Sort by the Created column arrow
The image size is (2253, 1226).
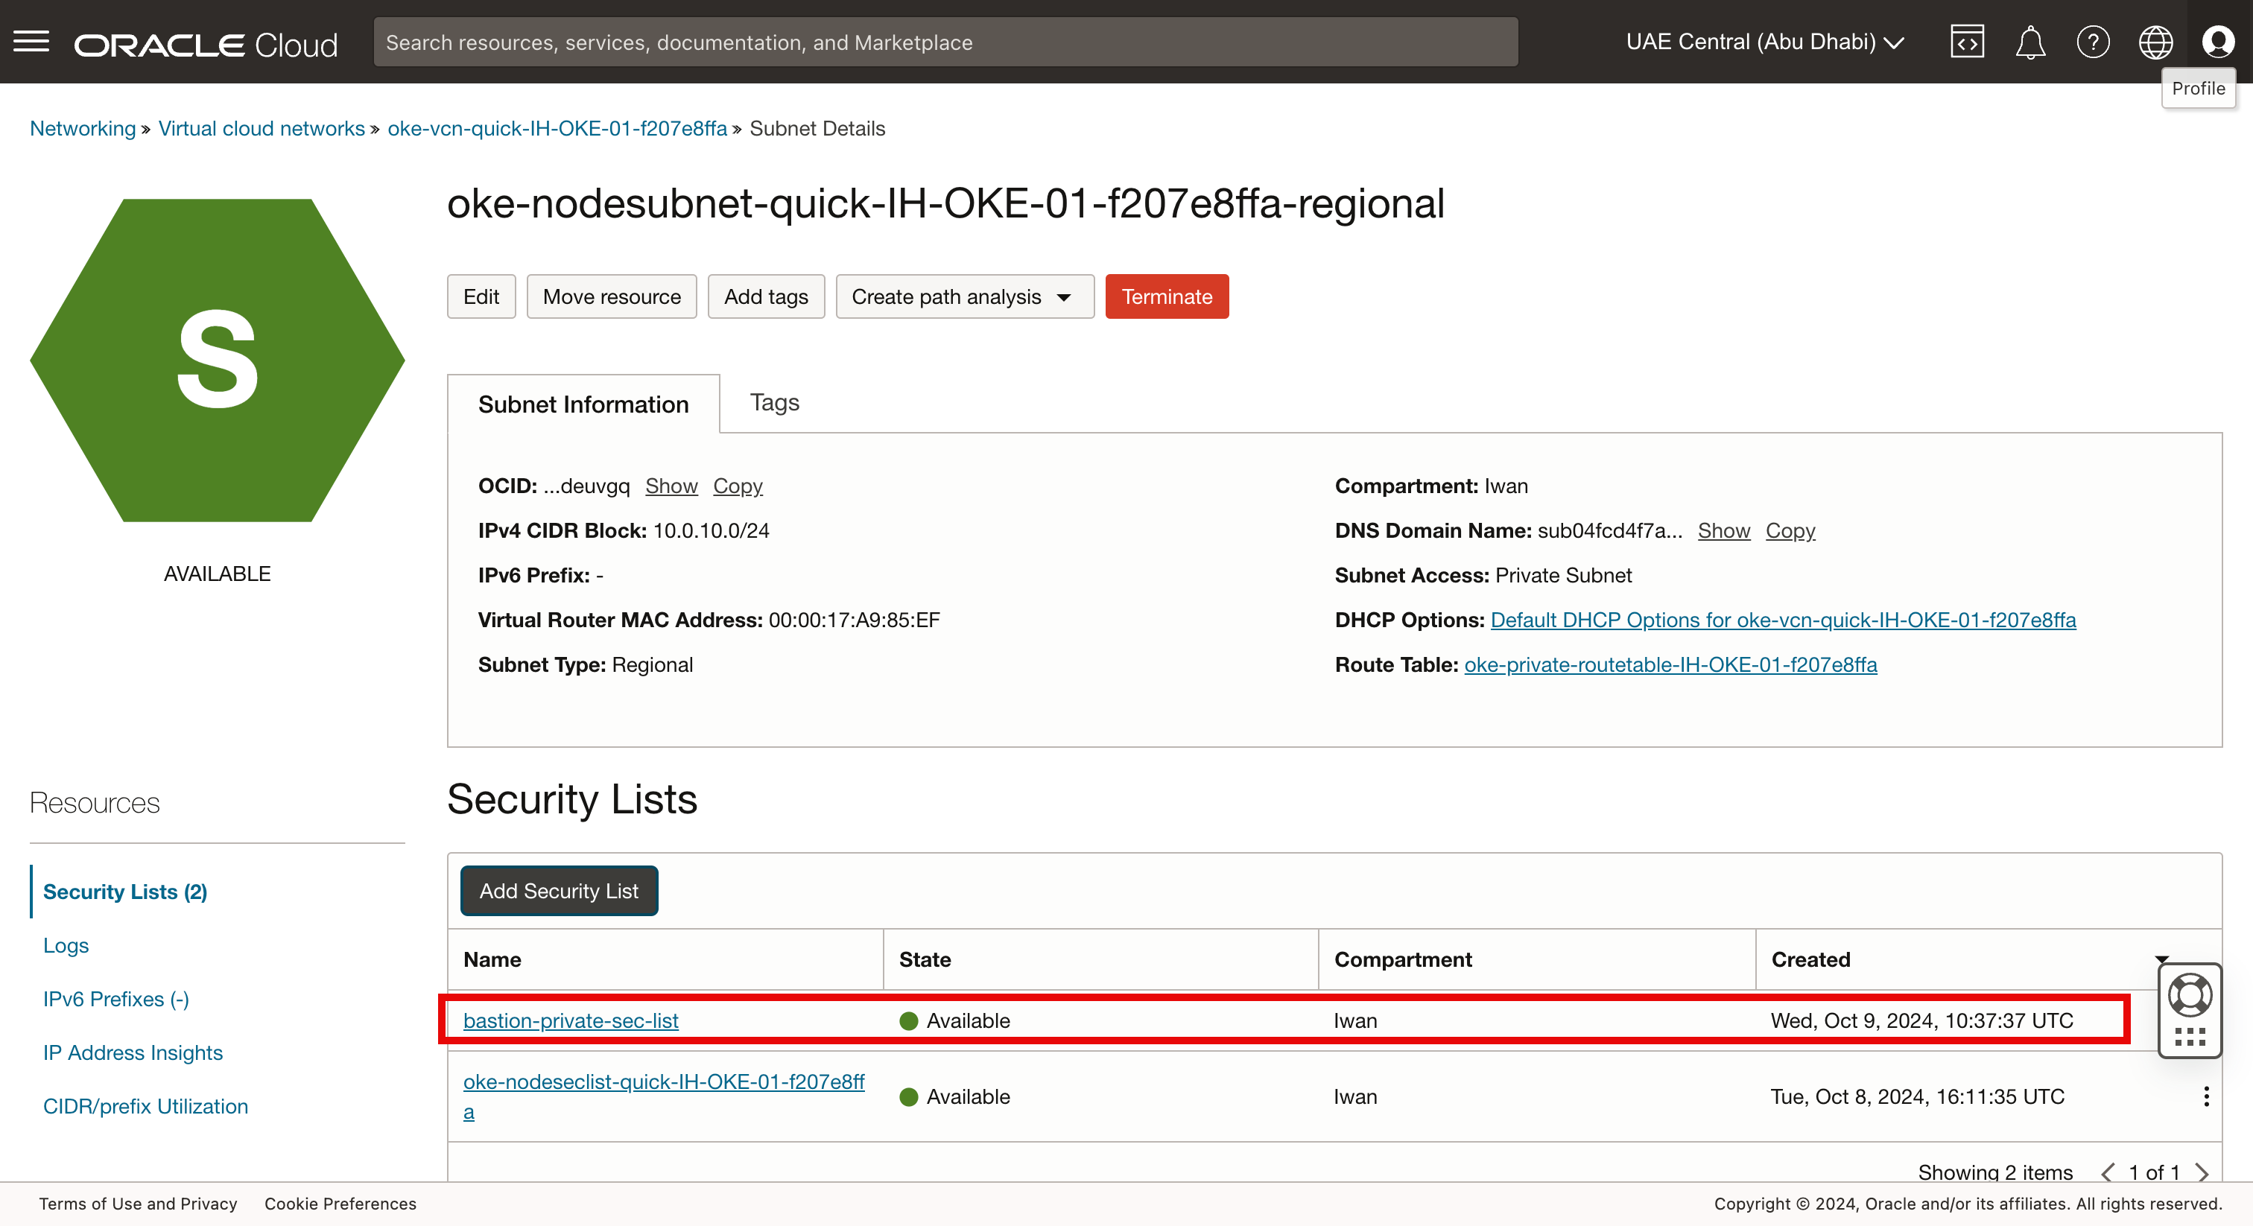(2161, 959)
